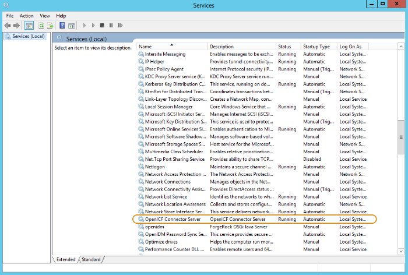Click the scroll down arrow of the list

[x=401, y=251]
